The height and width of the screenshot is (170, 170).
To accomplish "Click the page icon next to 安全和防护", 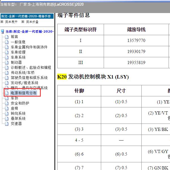I will tap(7, 103).
